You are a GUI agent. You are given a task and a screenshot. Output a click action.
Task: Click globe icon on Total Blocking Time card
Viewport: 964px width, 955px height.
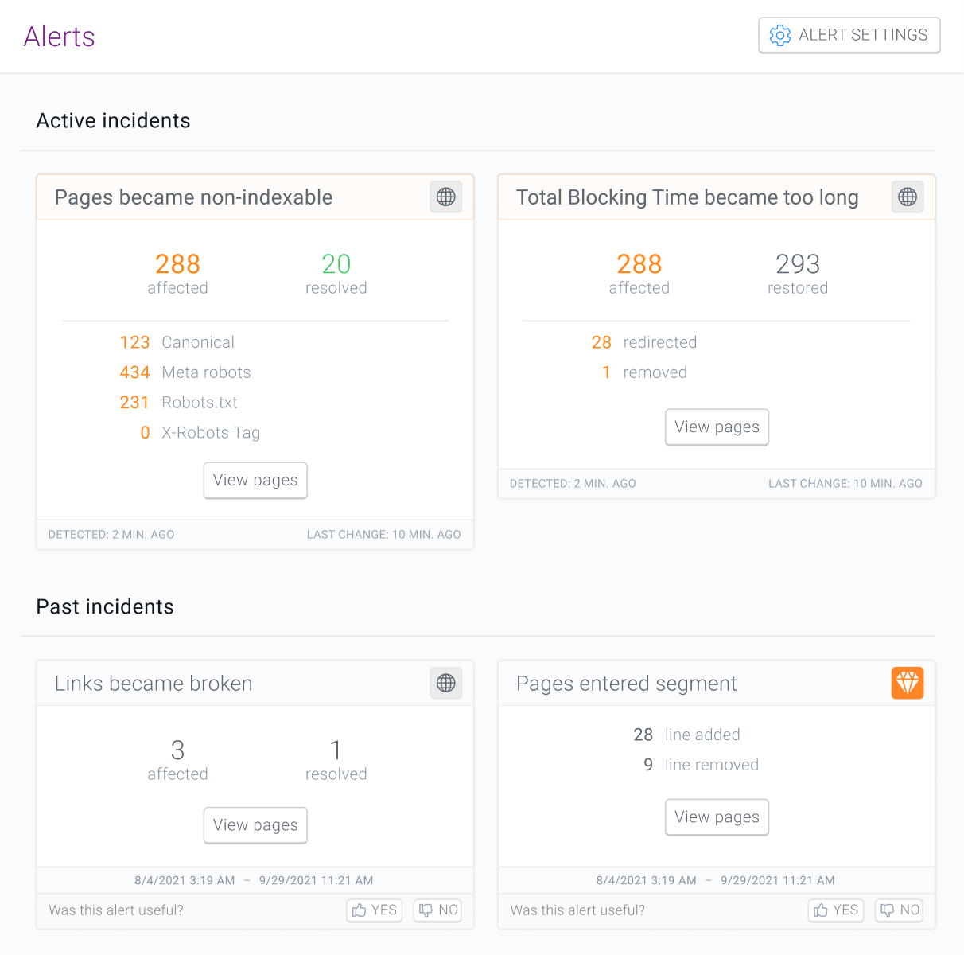point(908,197)
